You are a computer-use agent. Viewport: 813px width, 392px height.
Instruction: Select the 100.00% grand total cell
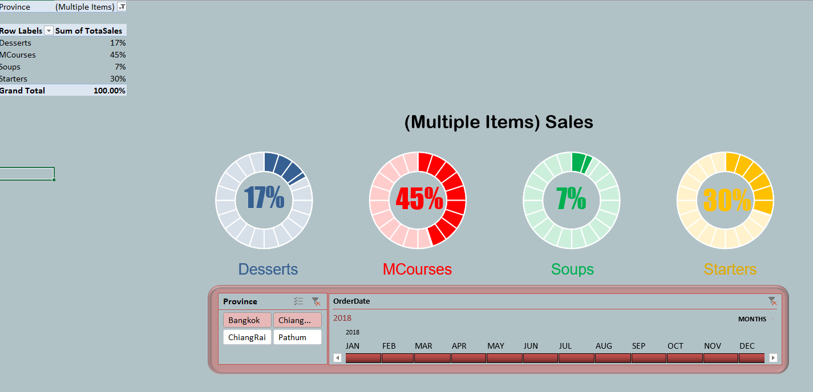pos(91,91)
